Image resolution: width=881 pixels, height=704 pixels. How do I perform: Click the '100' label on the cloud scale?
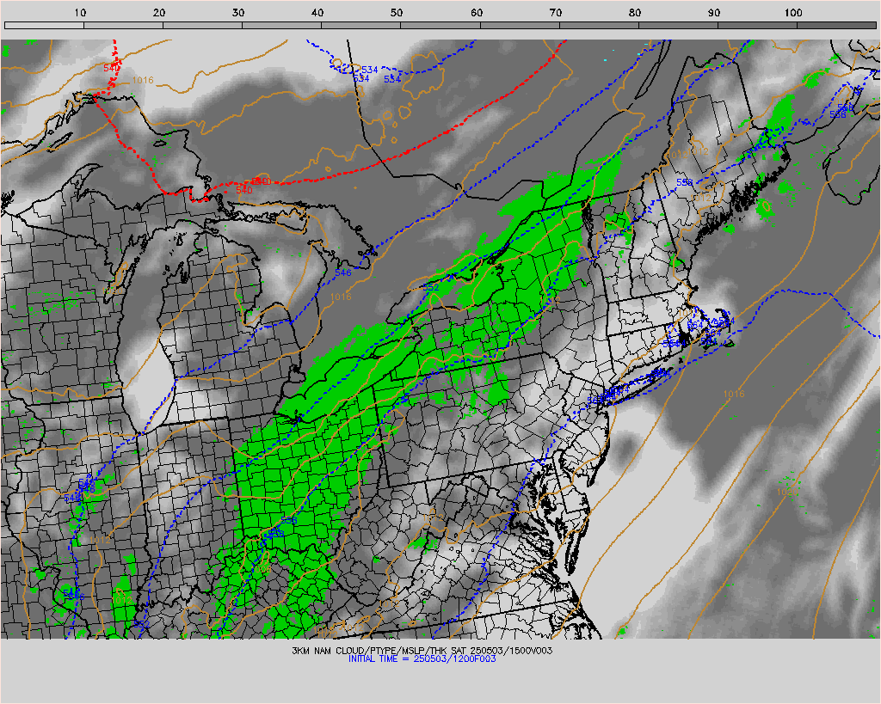(x=792, y=12)
